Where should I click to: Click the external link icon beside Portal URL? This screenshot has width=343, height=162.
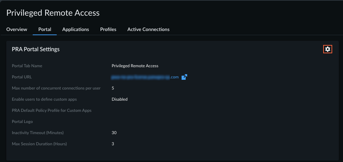184,77
